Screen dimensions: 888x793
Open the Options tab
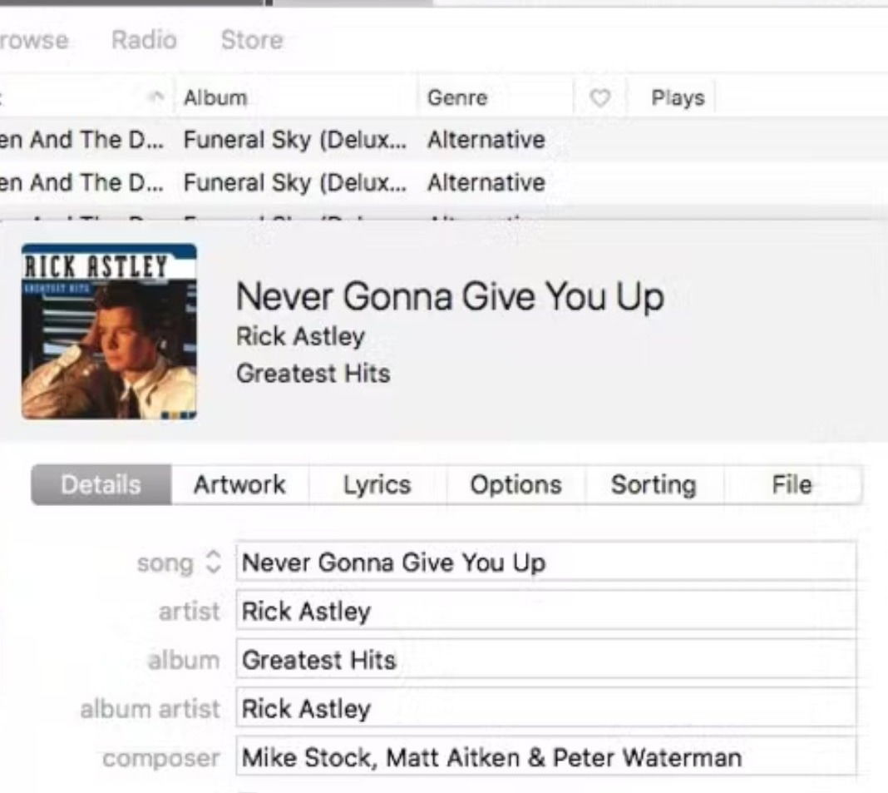click(x=516, y=484)
